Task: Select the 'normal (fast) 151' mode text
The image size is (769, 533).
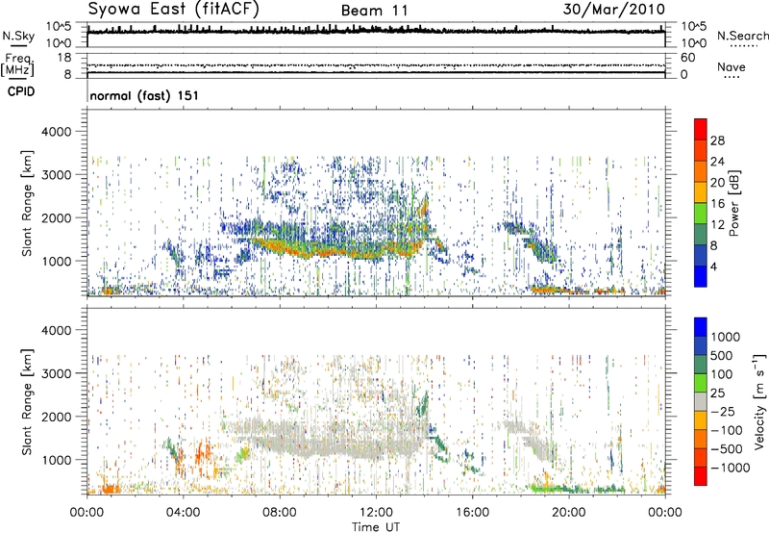Action: (x=144, y=95)
